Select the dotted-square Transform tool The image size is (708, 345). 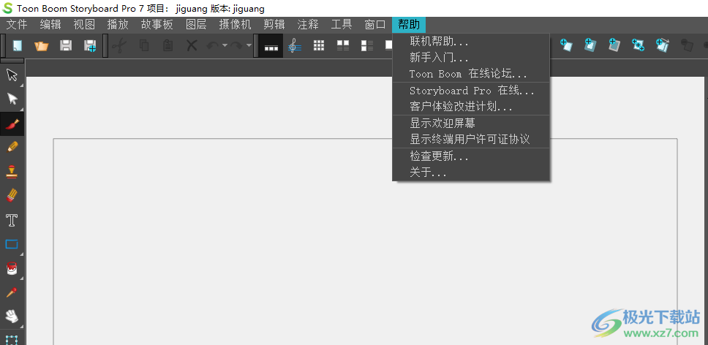[x=12, y=339]
